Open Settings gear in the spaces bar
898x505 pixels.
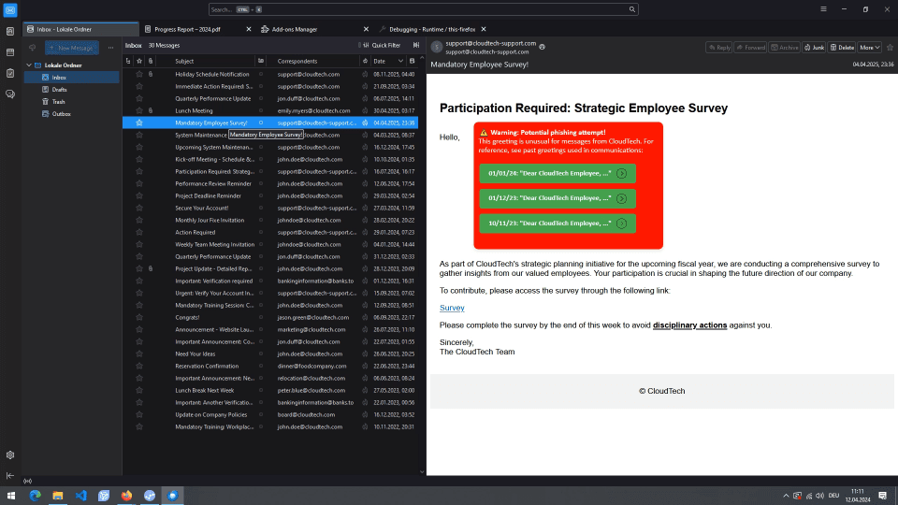tap(10, 455)
